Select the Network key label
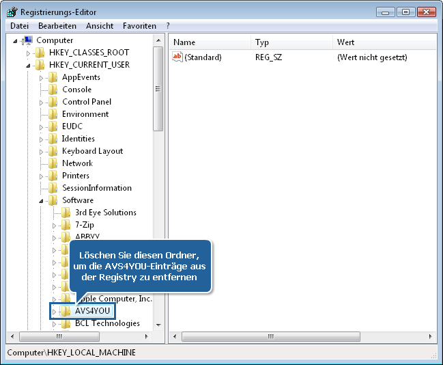This screenshot has width=443, height=365. (x=77, y=163)
